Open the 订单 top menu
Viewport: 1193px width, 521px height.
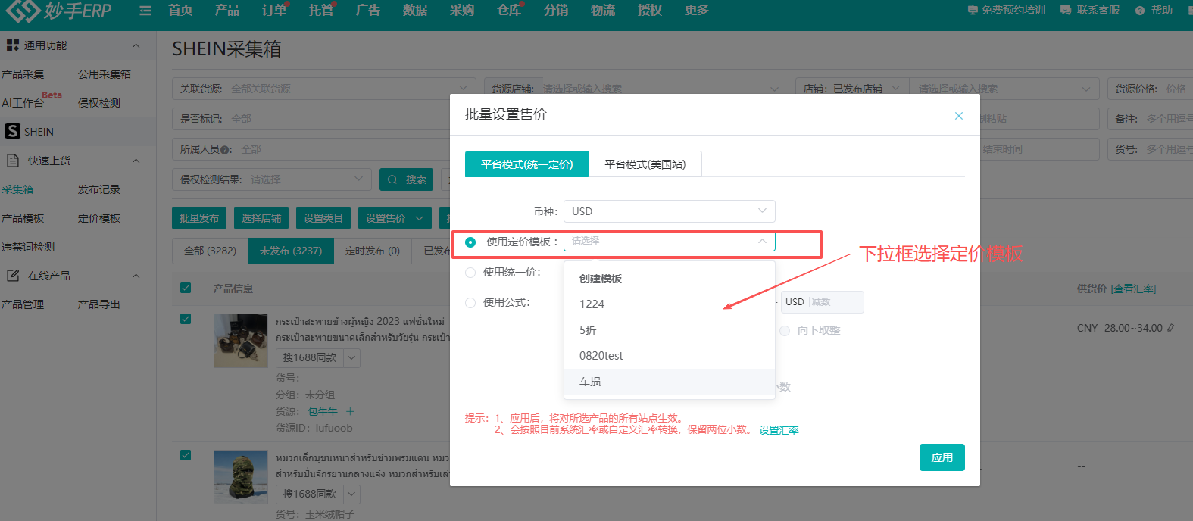[x=274, y=11]
